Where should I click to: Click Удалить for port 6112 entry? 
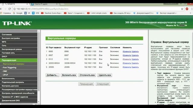(x=135, y=59)
